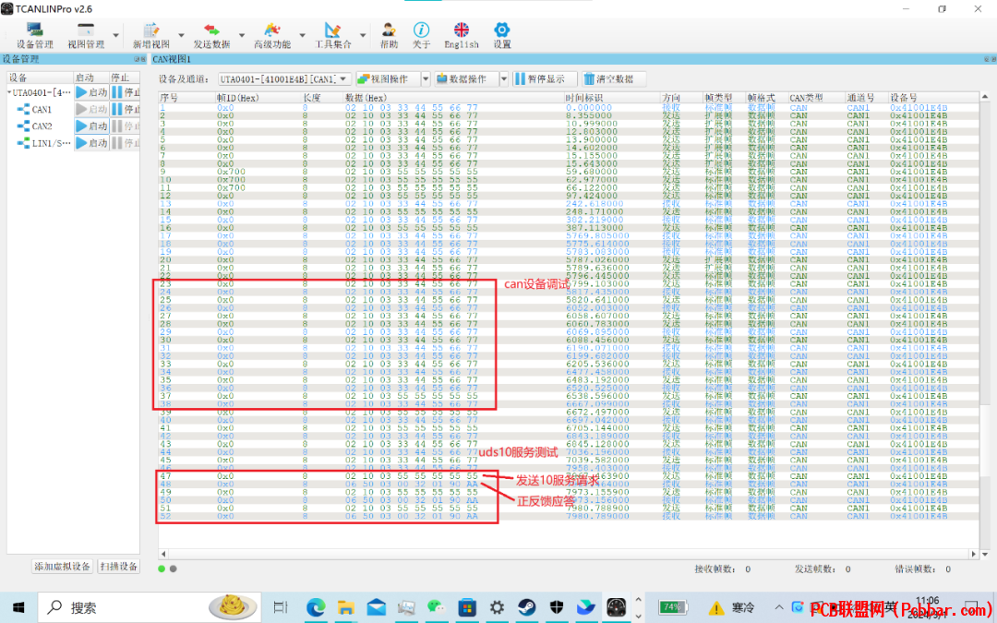Switch language with the English flag icon

[462, 36]
